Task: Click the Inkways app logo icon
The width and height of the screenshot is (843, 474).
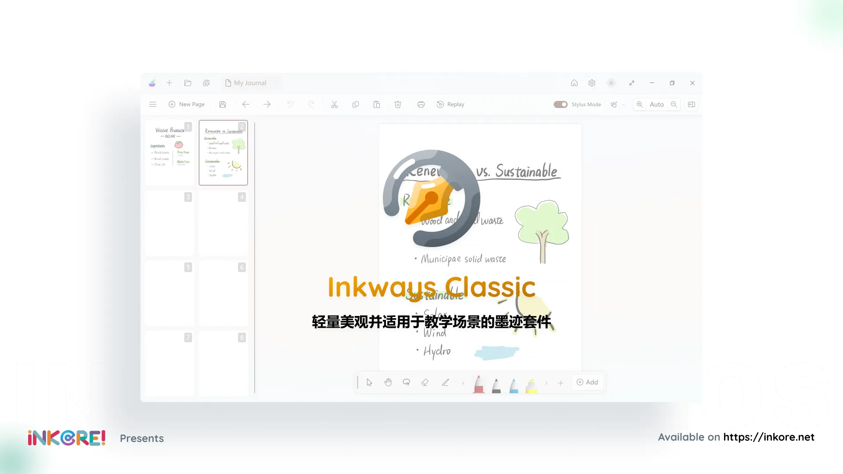Action: pyautogui.click(x=152, y=83)
